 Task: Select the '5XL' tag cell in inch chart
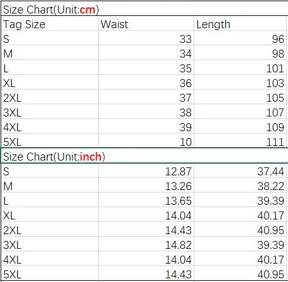tap(50, 273)
